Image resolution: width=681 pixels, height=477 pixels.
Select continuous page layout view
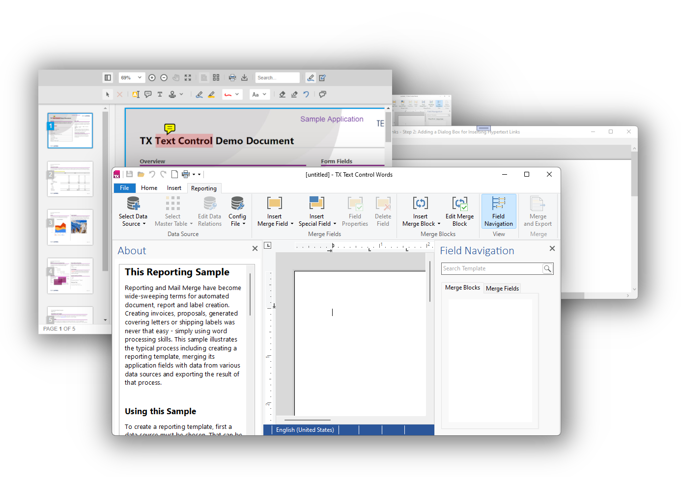click(x=204, y=78)
